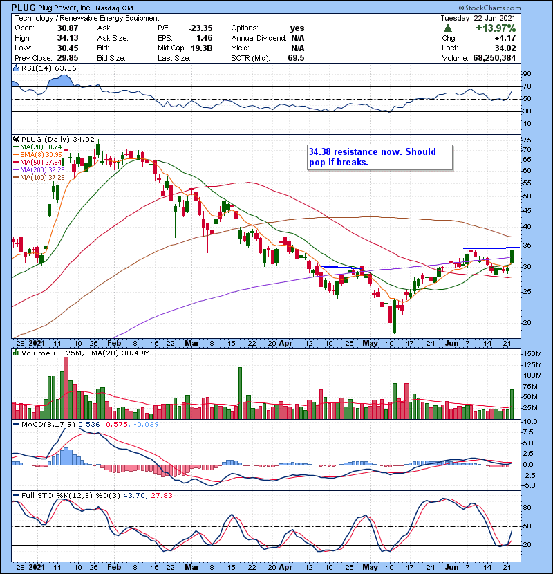Screen dimensions: 553x574
Task: Click the RSI(14) 63.86 label
Action: point(48,68)
